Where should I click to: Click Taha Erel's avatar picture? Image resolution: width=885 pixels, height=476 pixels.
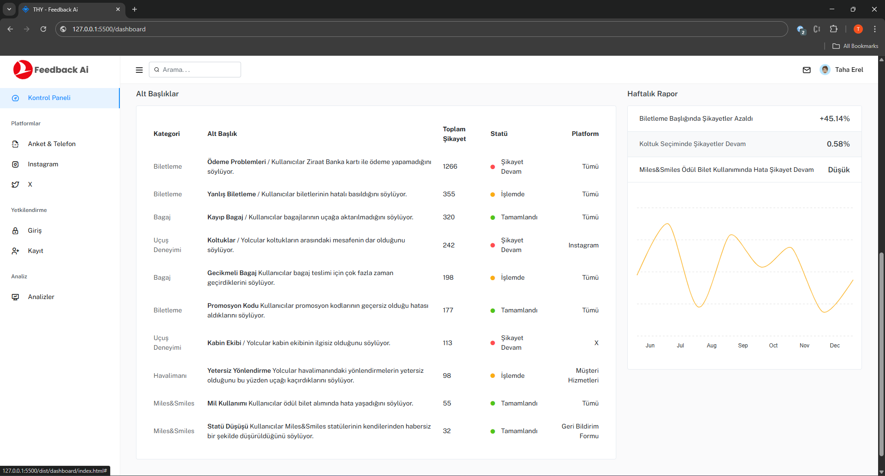point(825,70)
